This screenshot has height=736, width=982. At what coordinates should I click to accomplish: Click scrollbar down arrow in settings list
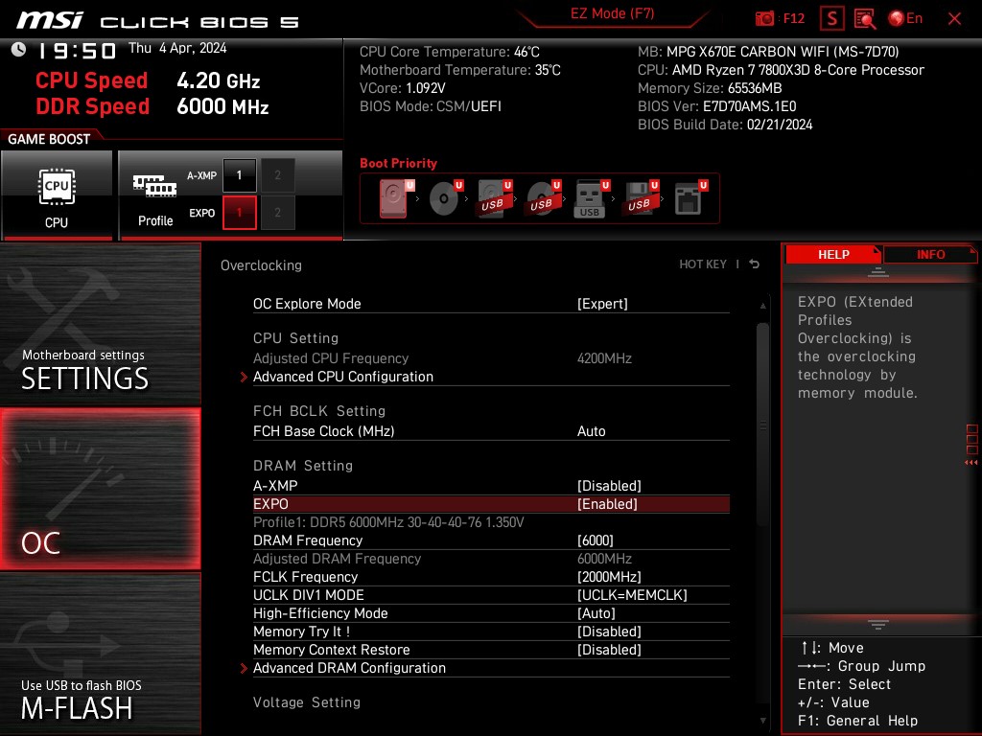pyautogui.click(x=762, y=721)
